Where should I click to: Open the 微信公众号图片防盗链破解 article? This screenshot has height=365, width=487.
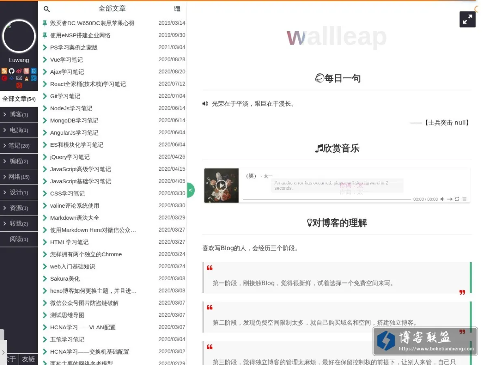click(84, 303)
